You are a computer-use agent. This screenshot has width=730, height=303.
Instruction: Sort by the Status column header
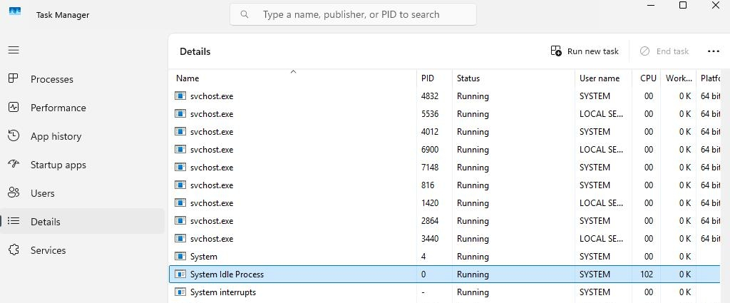tap(513, 78)
